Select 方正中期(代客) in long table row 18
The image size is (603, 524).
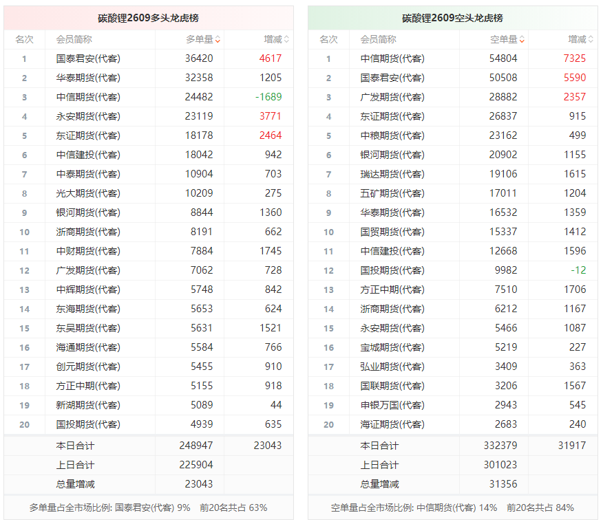point(88,386)
